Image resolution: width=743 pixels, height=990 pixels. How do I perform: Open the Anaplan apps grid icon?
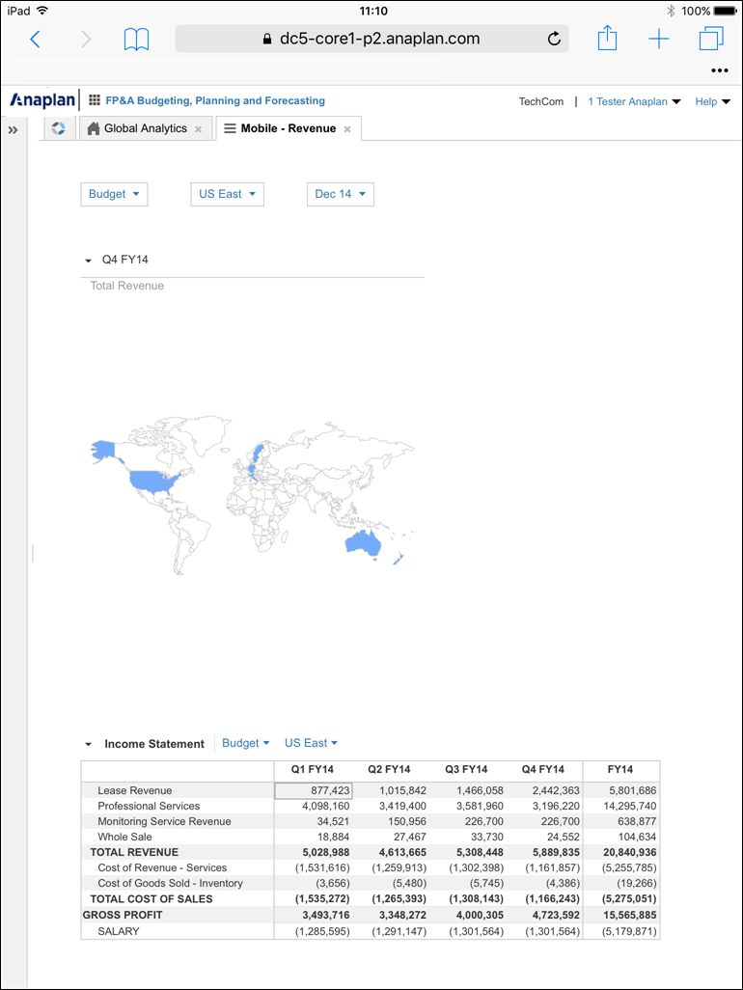click(x=95, y=100)
